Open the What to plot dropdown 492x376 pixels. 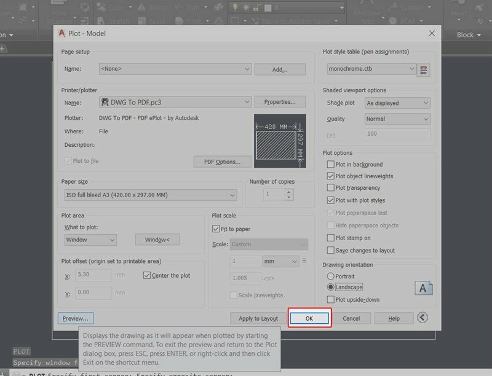pyautogui.click(x=90, y=240)
